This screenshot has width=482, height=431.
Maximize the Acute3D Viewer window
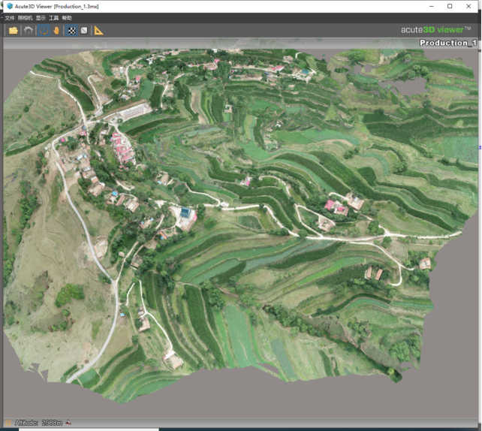(x=450, y=6)
